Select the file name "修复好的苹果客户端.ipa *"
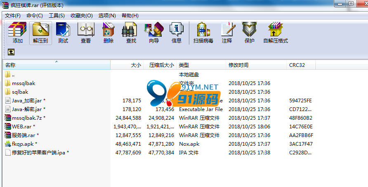This screenshot has height=187, width=368. (x=40, y=152)
